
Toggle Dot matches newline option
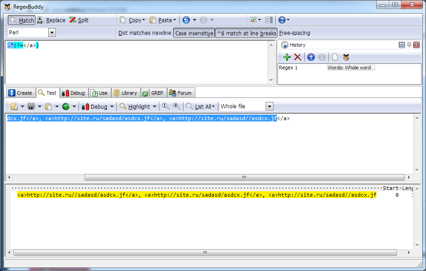144,33
